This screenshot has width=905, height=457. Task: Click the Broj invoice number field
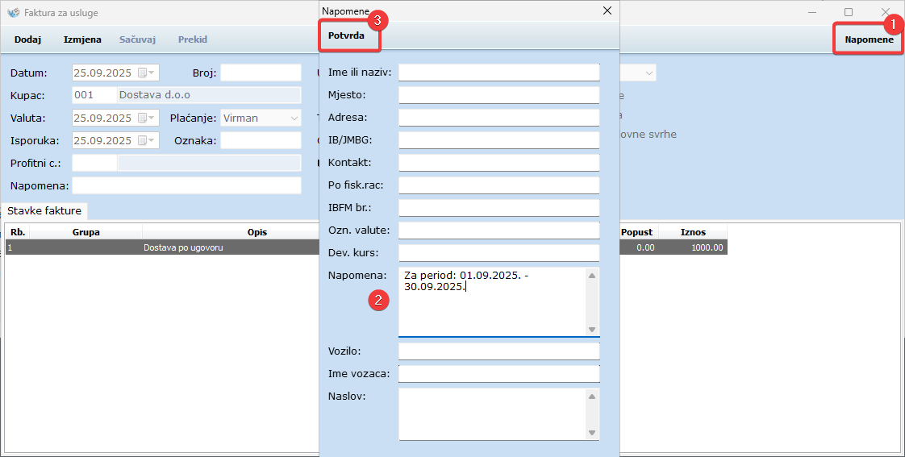261,73
